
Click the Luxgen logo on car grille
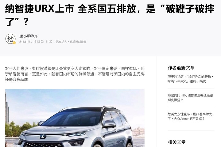tap(43, 136)
